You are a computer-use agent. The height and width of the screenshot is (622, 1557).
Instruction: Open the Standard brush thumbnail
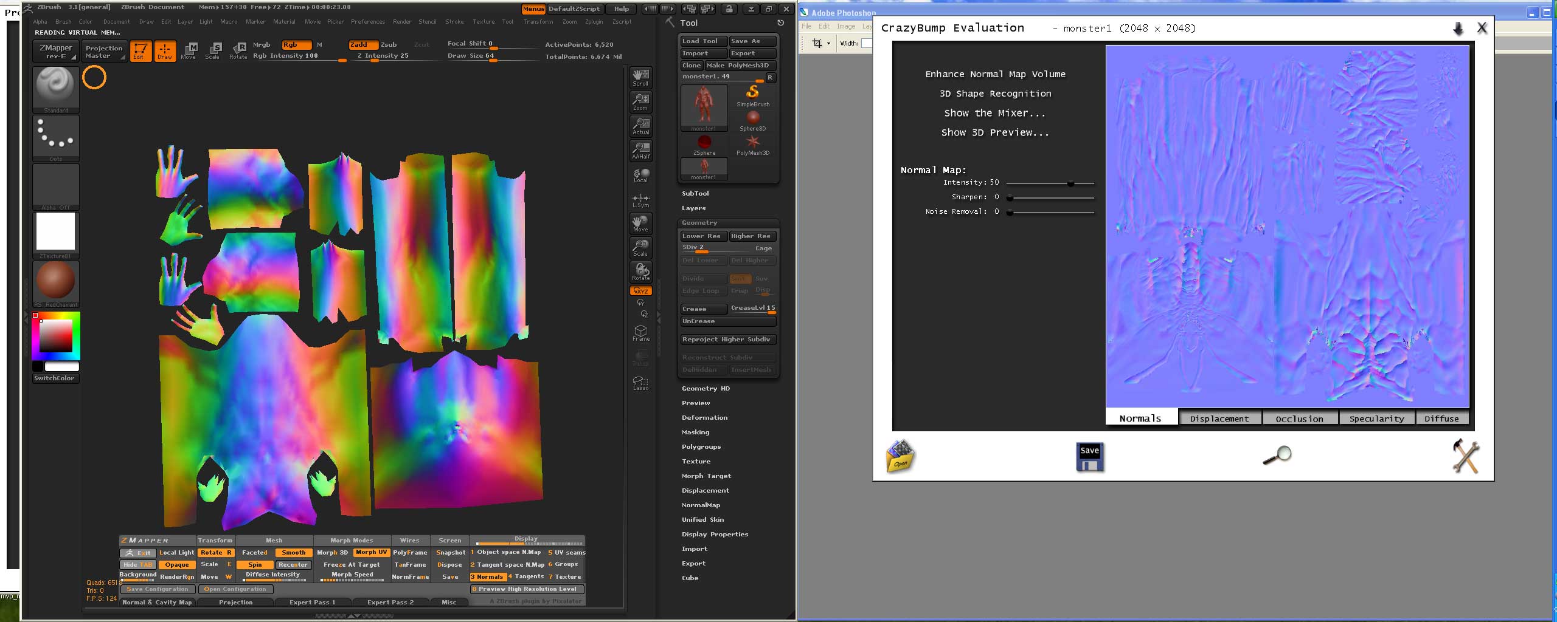point(55,89)
